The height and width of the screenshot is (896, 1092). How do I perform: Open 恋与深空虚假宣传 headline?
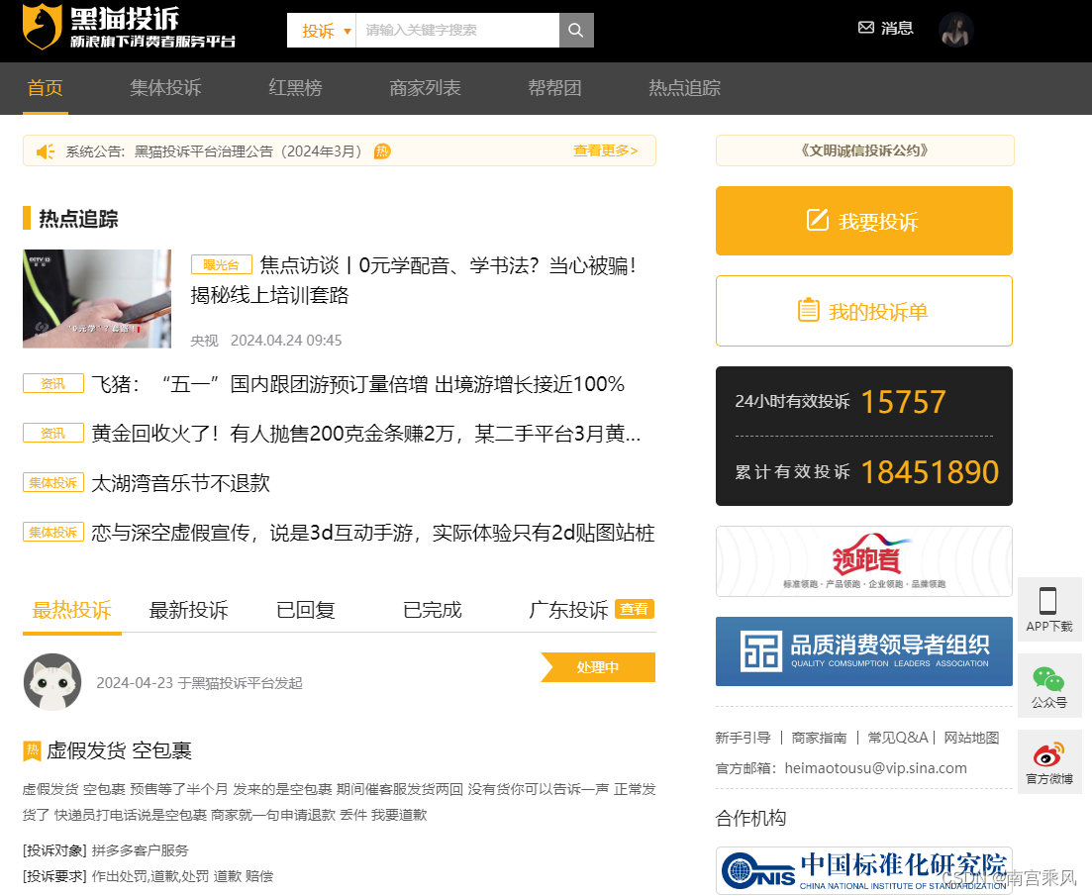coord(372,533)
